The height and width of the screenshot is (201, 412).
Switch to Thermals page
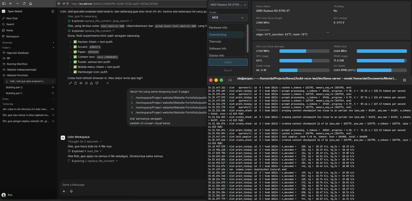[215, 42]
